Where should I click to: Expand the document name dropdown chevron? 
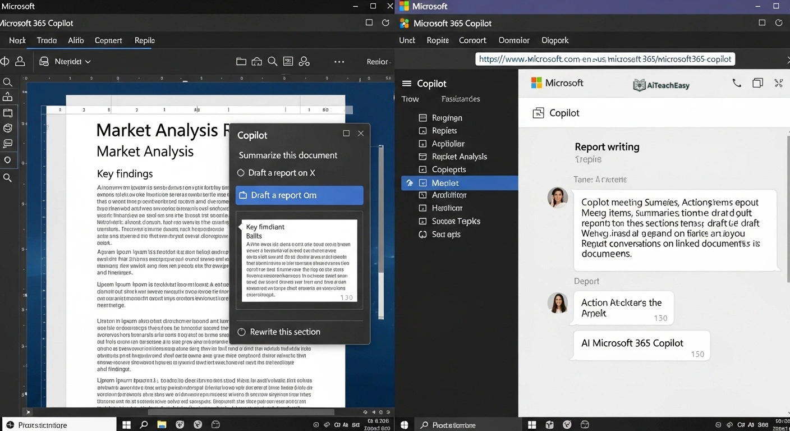tap(87, 62)
